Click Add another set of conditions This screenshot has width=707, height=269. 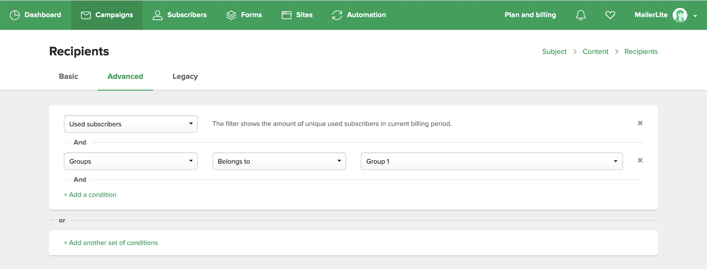click(110, 243)
